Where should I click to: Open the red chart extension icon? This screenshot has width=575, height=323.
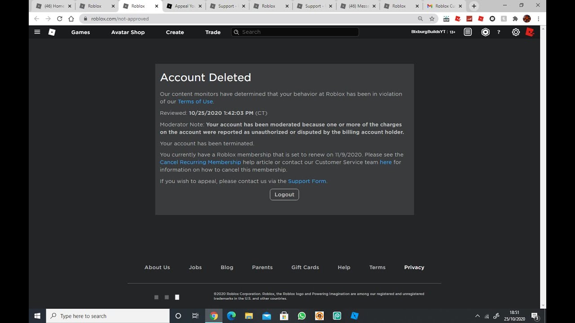coord(469,19)
